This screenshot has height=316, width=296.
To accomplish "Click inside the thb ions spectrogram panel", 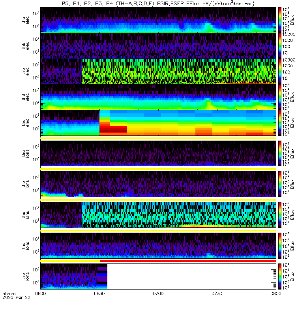I will point(158,184).
